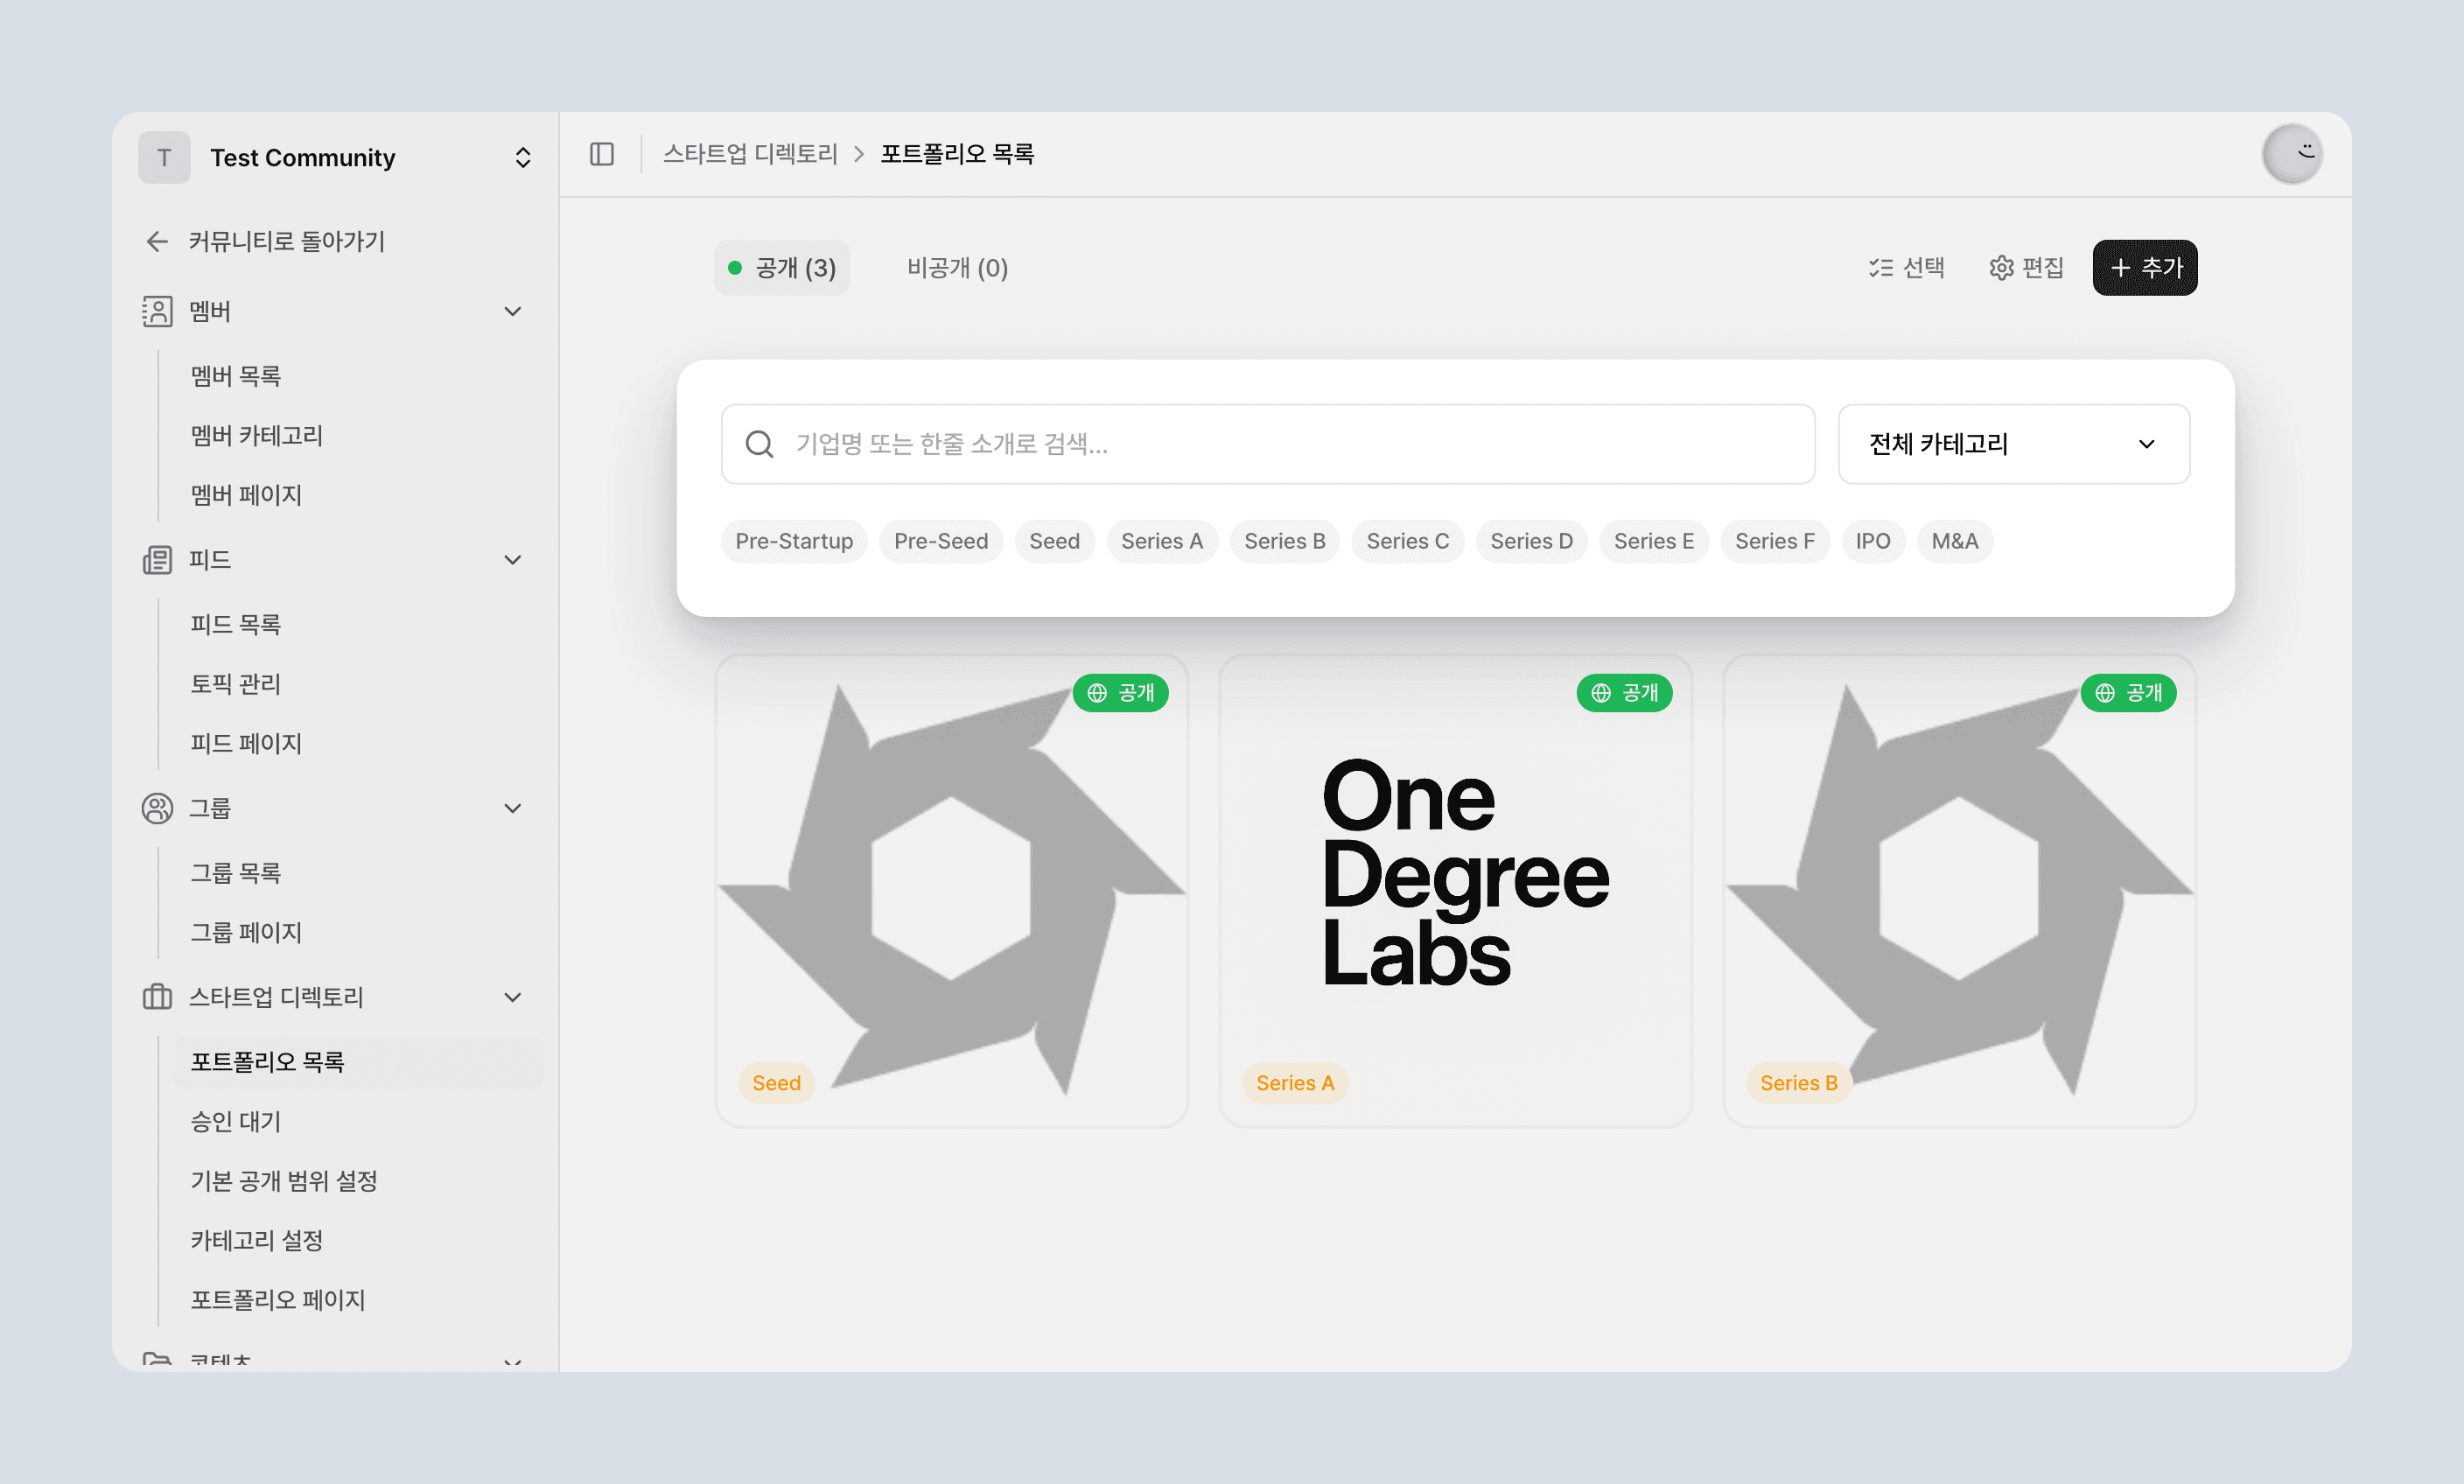2464x1484 pixels.
Task: Go back via 커뮤니티로 돌아가기
Action: point(287,241)
